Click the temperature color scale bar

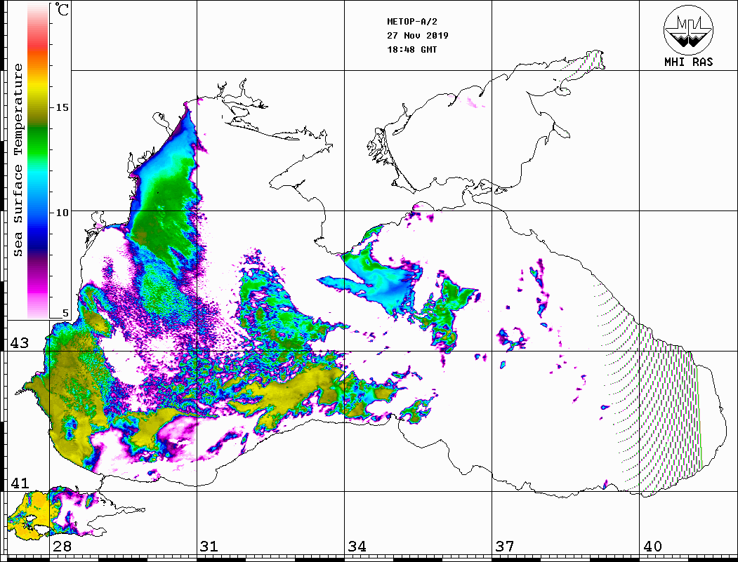[x=38, y=161]
